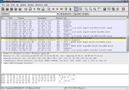The width and height of the screenshot is (129, 90).
Task: Expand the Ethernet II details row
Action: pyautogui.click(x=2, y=56)
